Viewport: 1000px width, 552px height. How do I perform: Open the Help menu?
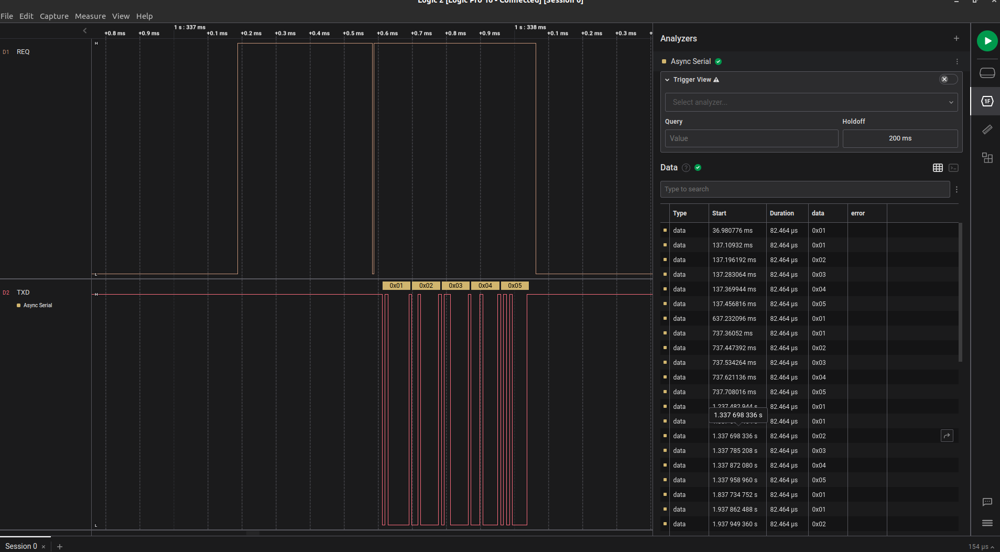[x=144, y=16]
